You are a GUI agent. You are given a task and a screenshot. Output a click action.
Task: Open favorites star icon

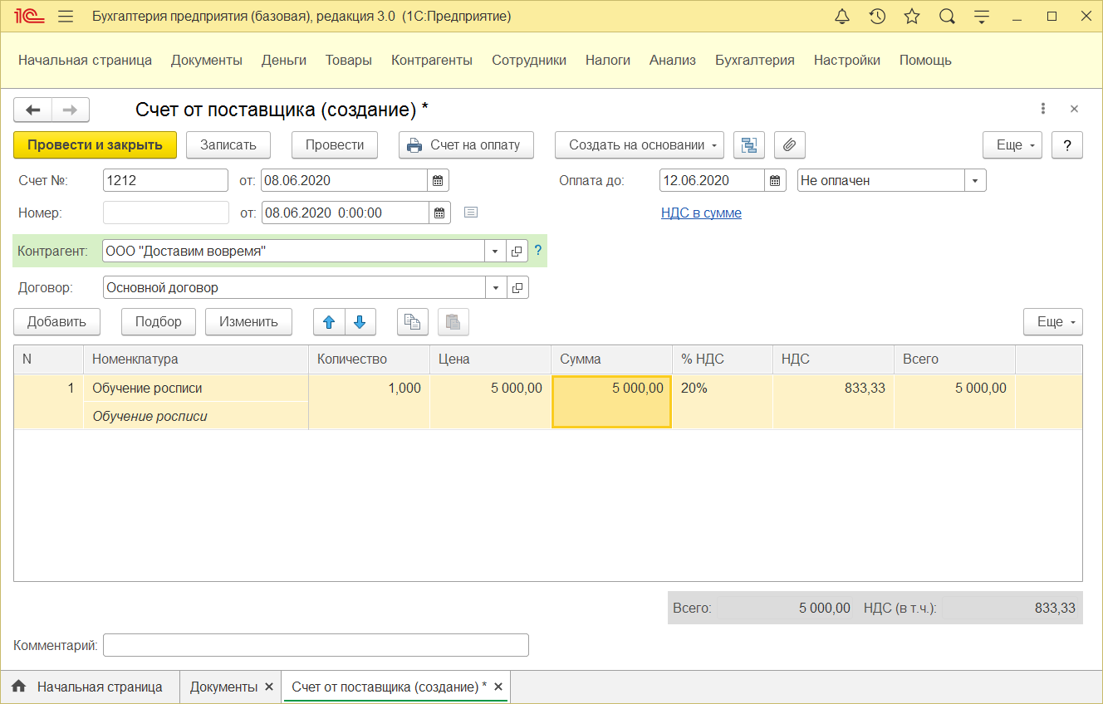tap(912, 17)
